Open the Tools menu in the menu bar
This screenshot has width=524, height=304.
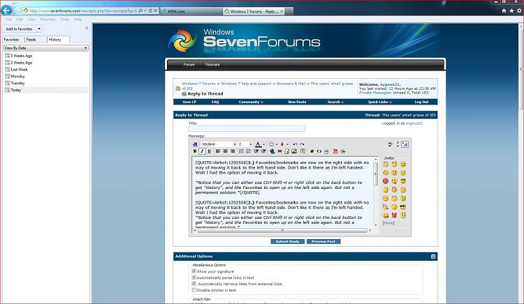tap(64, 20)
